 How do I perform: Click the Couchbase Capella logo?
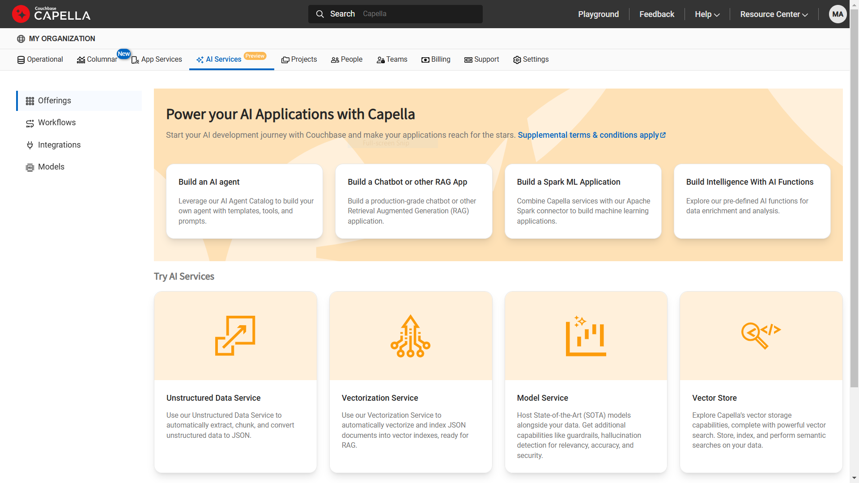click(51, 14)
